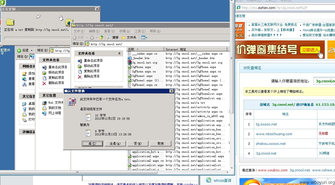Select application2.aspx file icon

(130, 156)
